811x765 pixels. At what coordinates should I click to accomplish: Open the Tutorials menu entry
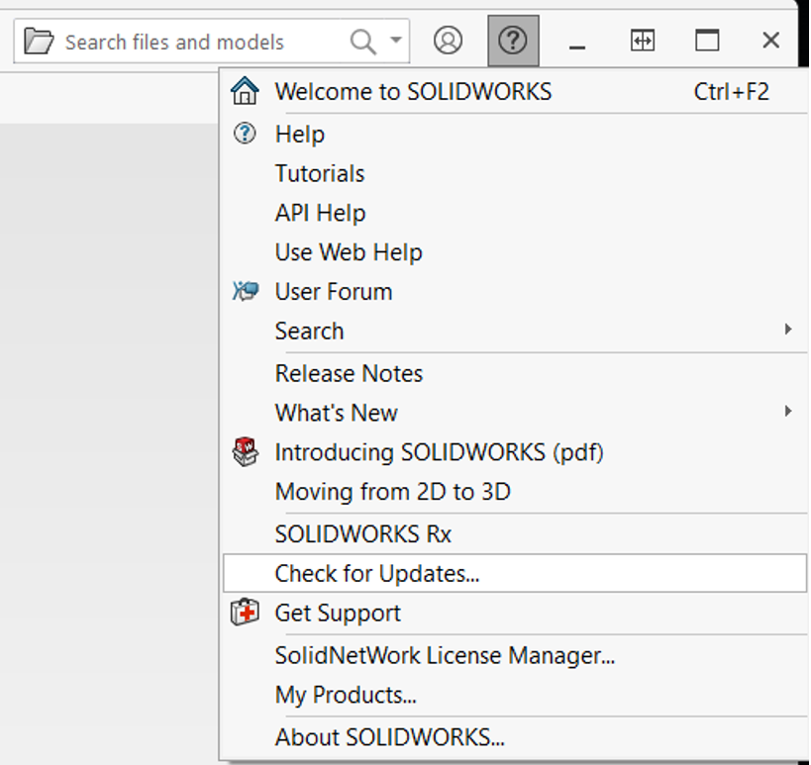point(320,174)
